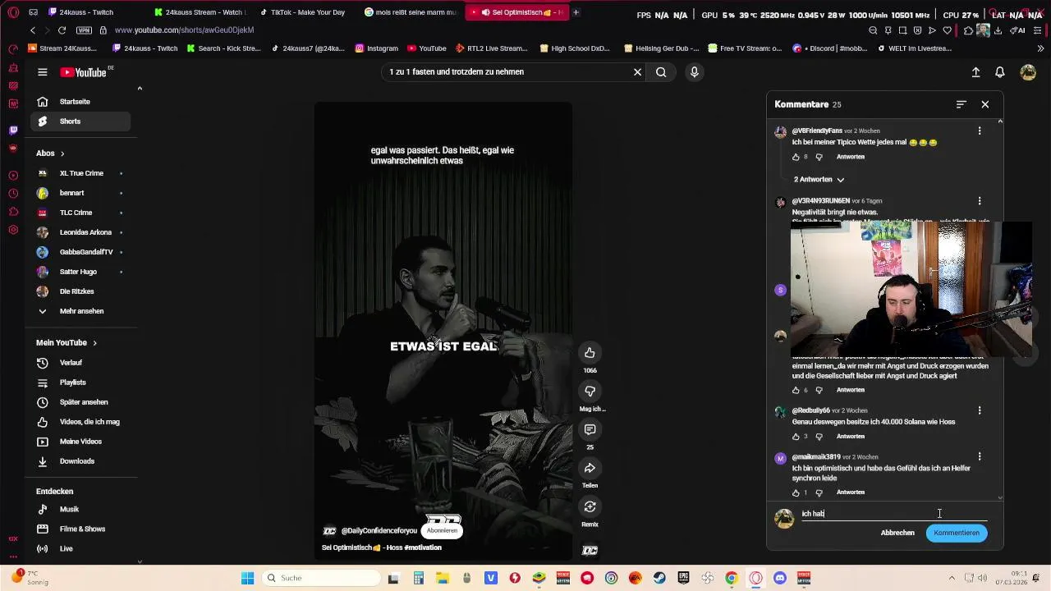
Task: Click the Teilen share icon
Action: click(590, 468)
